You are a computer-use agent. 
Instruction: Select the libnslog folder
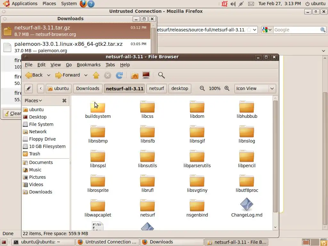point(247,135)
